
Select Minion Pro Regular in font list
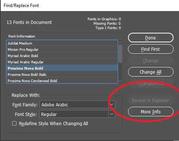coord(62,49)
